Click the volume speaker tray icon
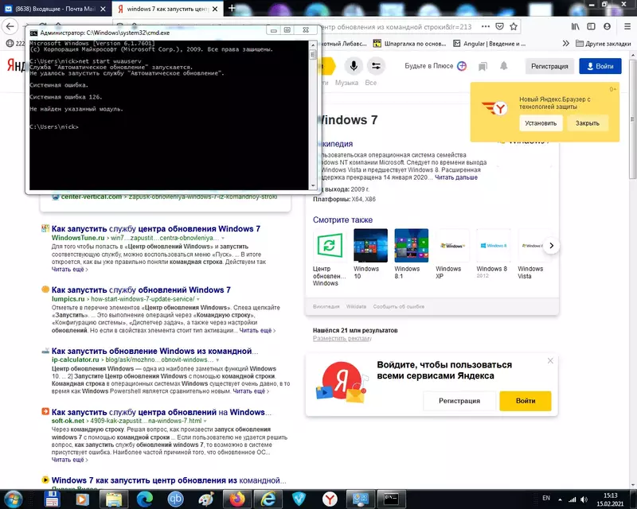Viewport: 637px width, 509px height. click(x=584, y=499)
